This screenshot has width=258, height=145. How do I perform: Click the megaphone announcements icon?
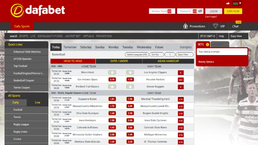pos(228,4)
